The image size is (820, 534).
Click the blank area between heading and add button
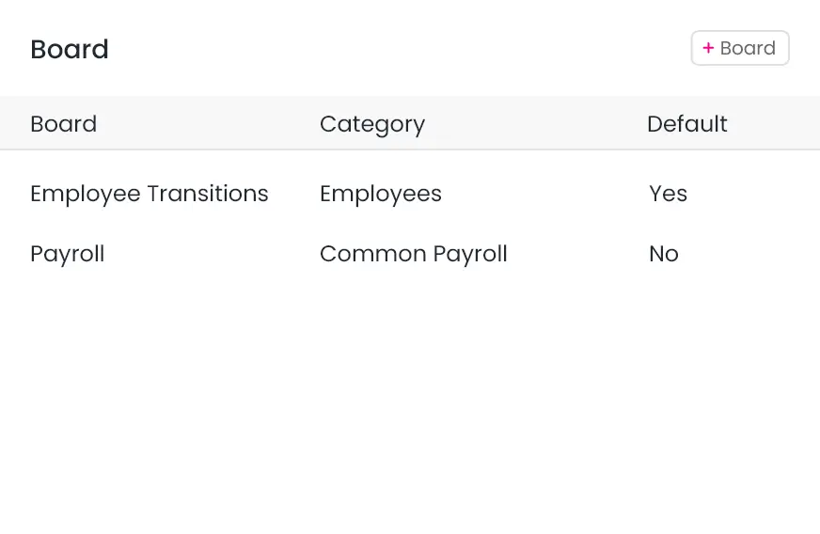point(395,49)
